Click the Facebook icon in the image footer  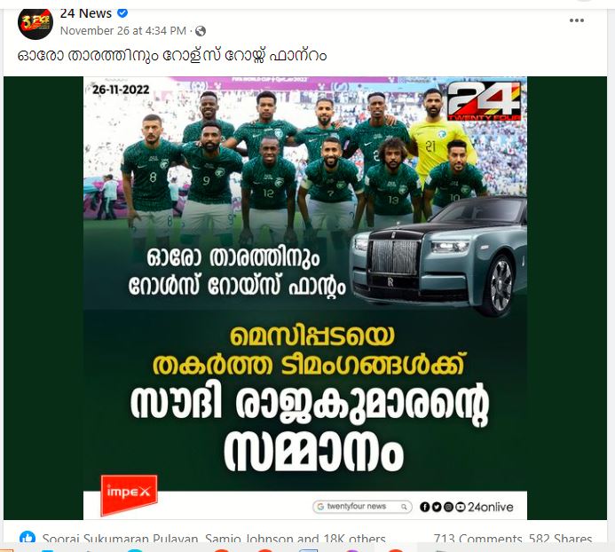pyautogui.click(x=424, y=507)
